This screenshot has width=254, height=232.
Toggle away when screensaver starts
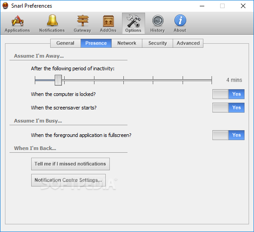pyautogui.click(x=228, y=108)
